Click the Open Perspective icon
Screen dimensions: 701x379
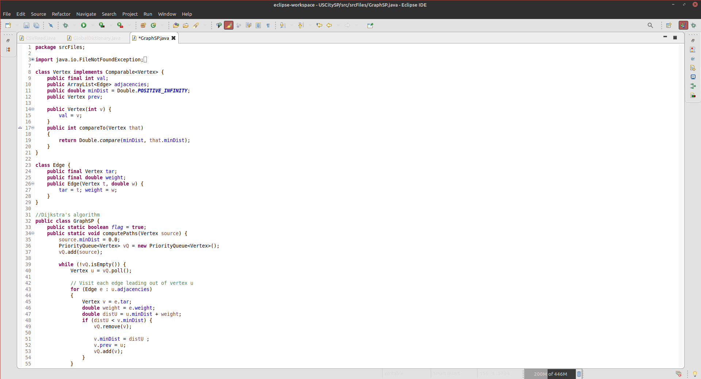pyautogui.click(x=669, y=25)
